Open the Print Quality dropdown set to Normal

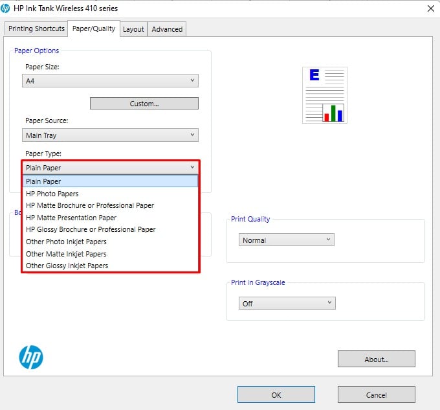pyautogui.click(x=287, y=240)
